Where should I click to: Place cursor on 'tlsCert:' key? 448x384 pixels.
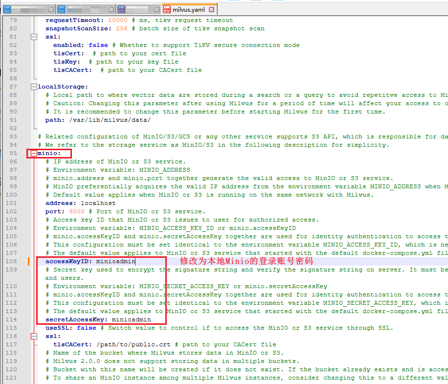point(68,53)
